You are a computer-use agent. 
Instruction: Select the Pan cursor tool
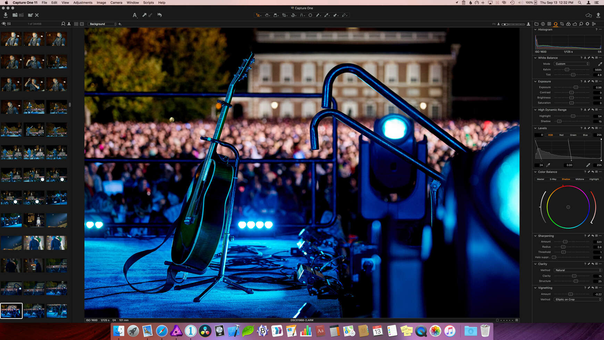267,15
